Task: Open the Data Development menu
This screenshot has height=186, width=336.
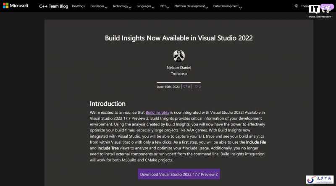Action: (226, 6)
